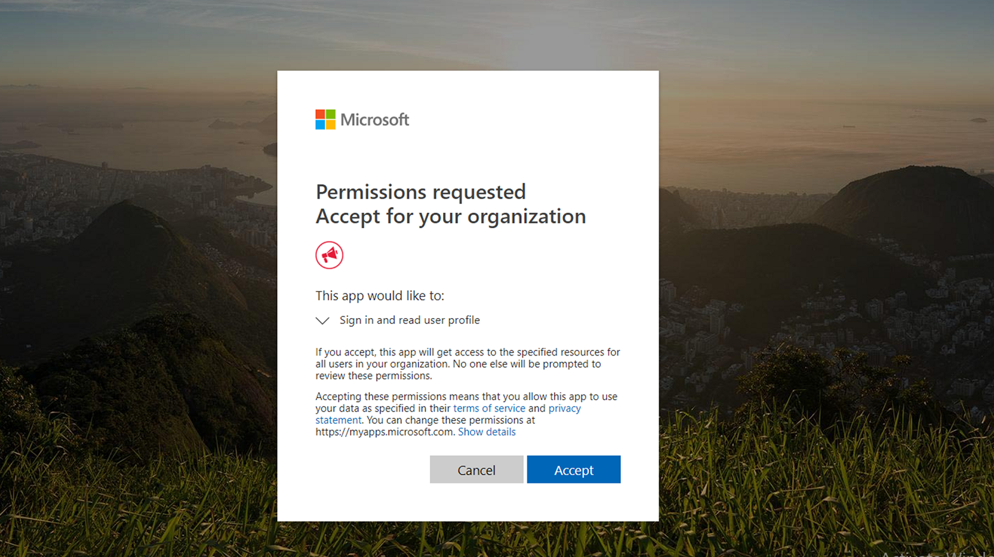
Task: Click the myapps.microsoft.com URL text
Action: tap(384, 432)
